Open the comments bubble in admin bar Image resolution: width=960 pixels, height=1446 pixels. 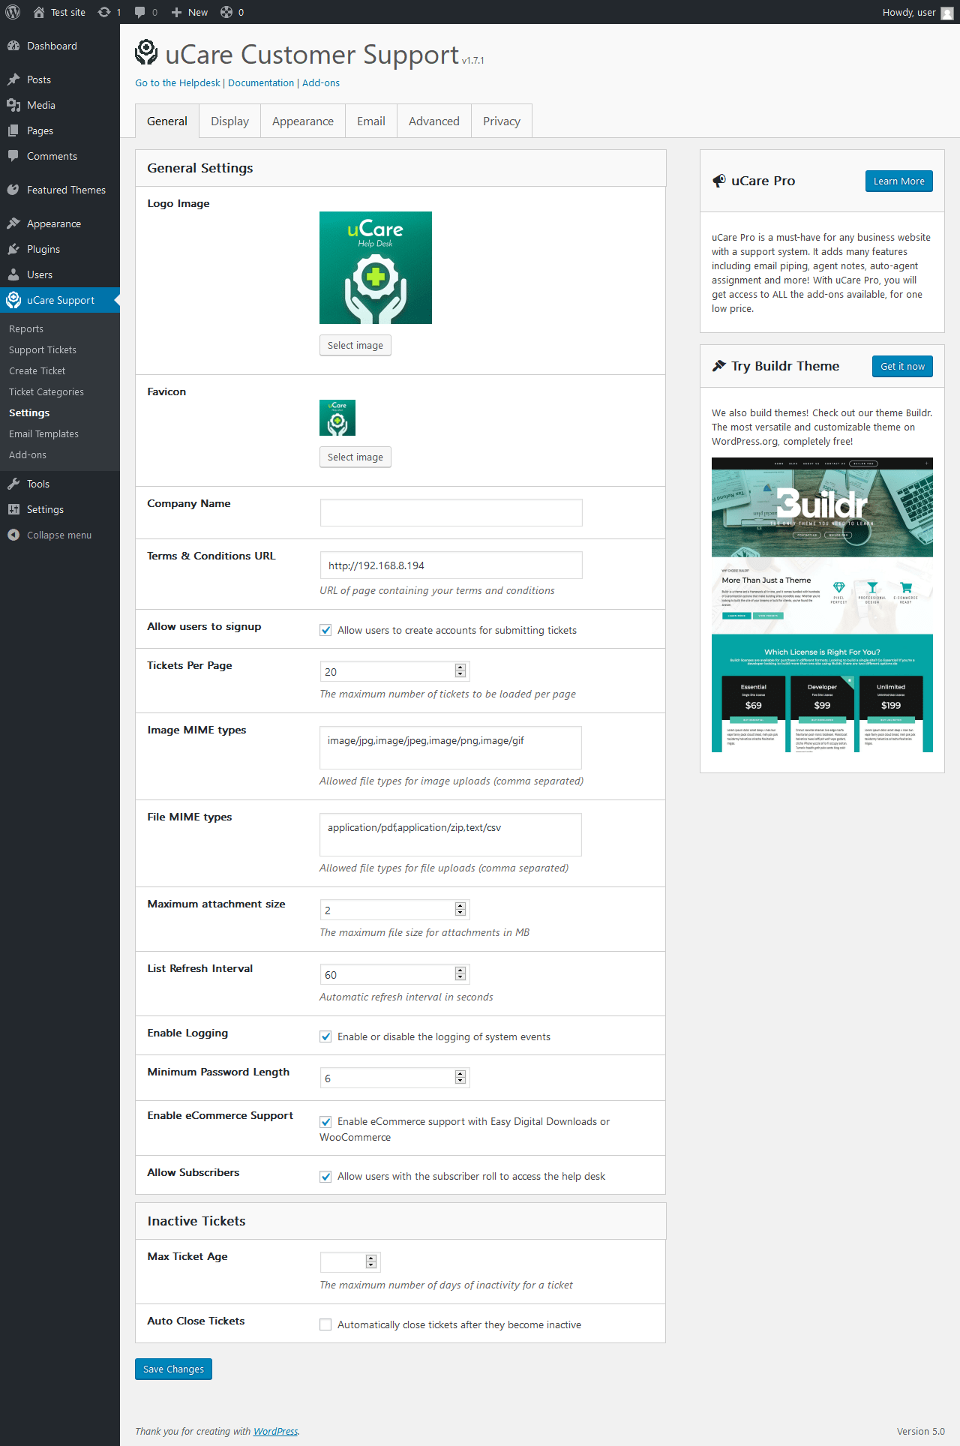(x=140, y=12)
